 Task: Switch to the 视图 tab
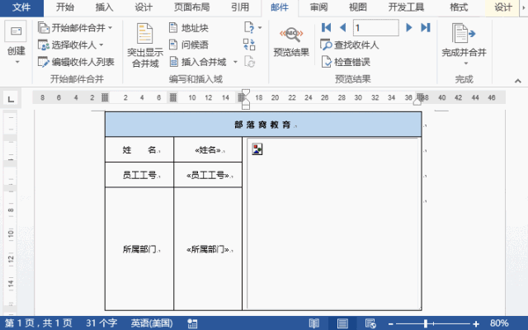coord(357,7)
